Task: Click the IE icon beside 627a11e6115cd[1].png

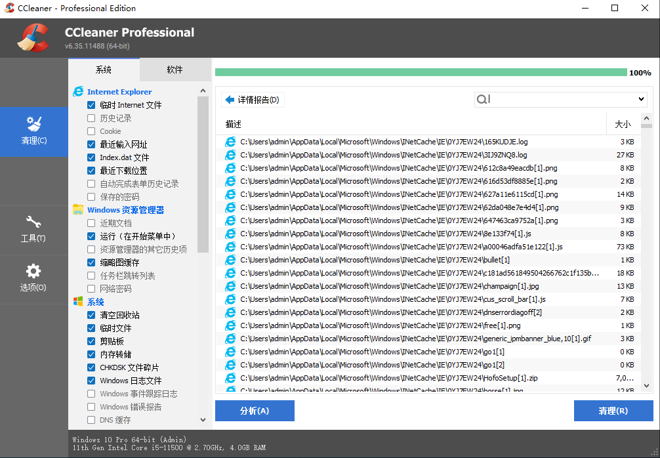Action: click(230, 194)
